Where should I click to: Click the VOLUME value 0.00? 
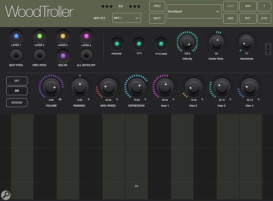pyautogui.click(x=51, y=100)
